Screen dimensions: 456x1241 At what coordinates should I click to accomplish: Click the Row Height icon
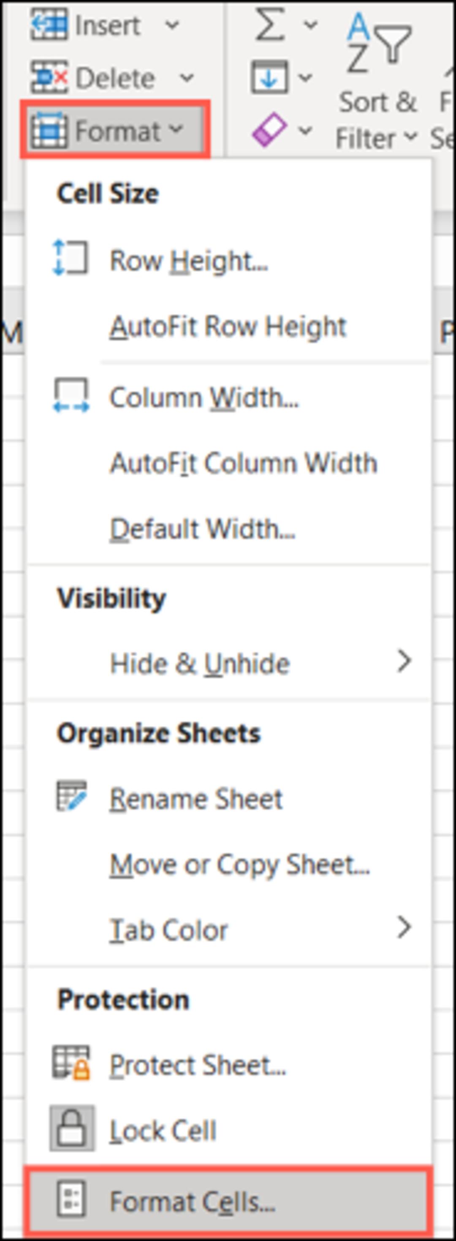(70, 258)
